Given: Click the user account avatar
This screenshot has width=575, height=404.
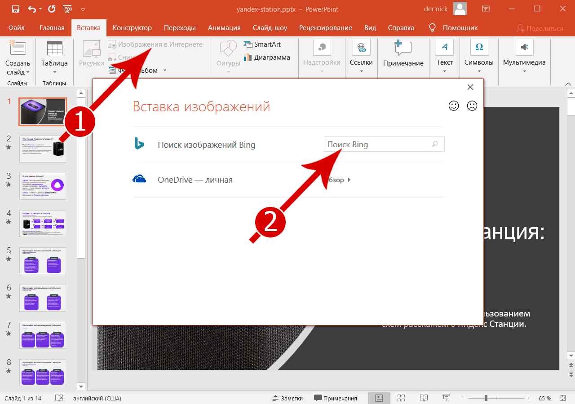Looking at the screenshot, I should 460,9.
